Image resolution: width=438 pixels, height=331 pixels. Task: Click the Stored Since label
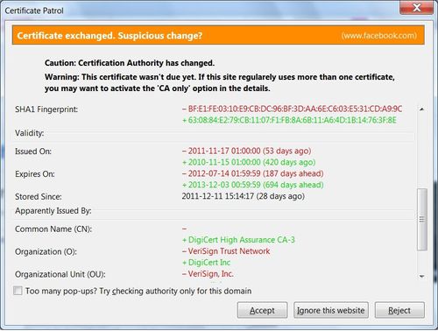[39, 197]
